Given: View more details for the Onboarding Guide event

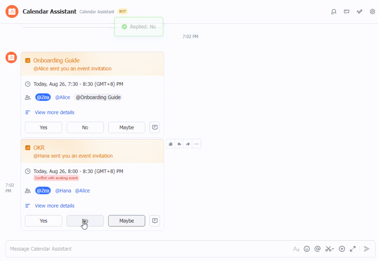Looking at the screenshot, I should pos(54,112).
